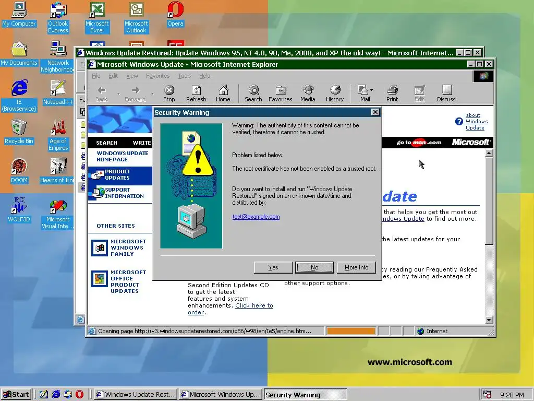Screen dimensions: 534x401
Task: Open the View menu
Action: pos(132,76)
